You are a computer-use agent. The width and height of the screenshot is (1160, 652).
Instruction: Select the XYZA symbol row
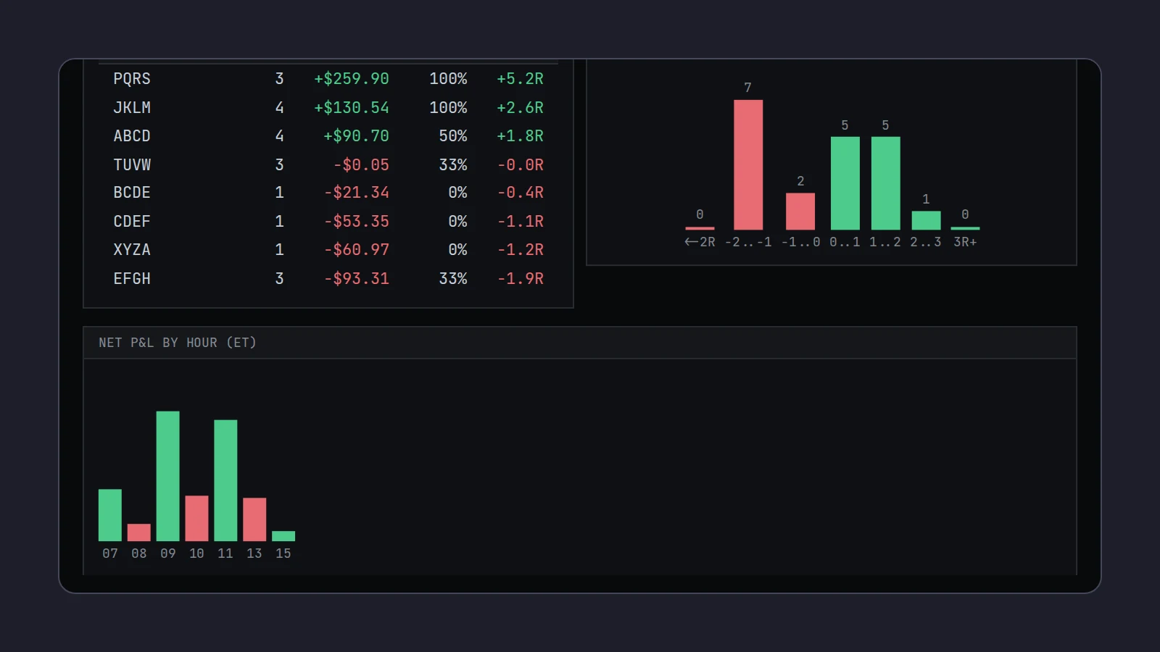[x=328, y=250]
